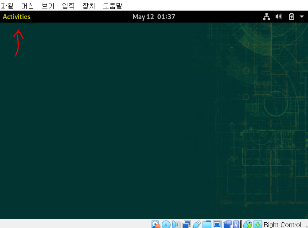This screenshot has width=308, height=228.
Task: Click the keyboard capture green arrow icon
Action: (258, 224)
